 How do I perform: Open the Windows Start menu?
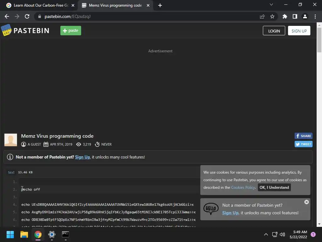[x=10, y=234]
